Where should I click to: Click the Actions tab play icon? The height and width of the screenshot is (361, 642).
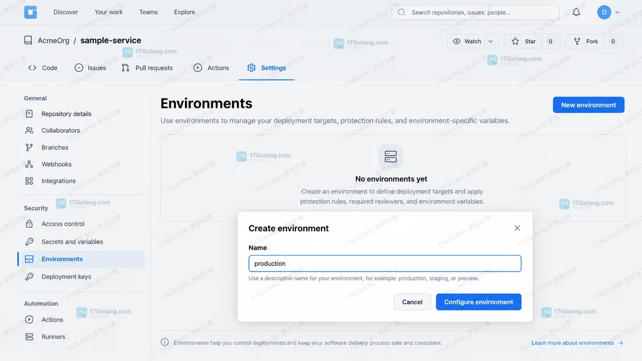tap(197, 68)
